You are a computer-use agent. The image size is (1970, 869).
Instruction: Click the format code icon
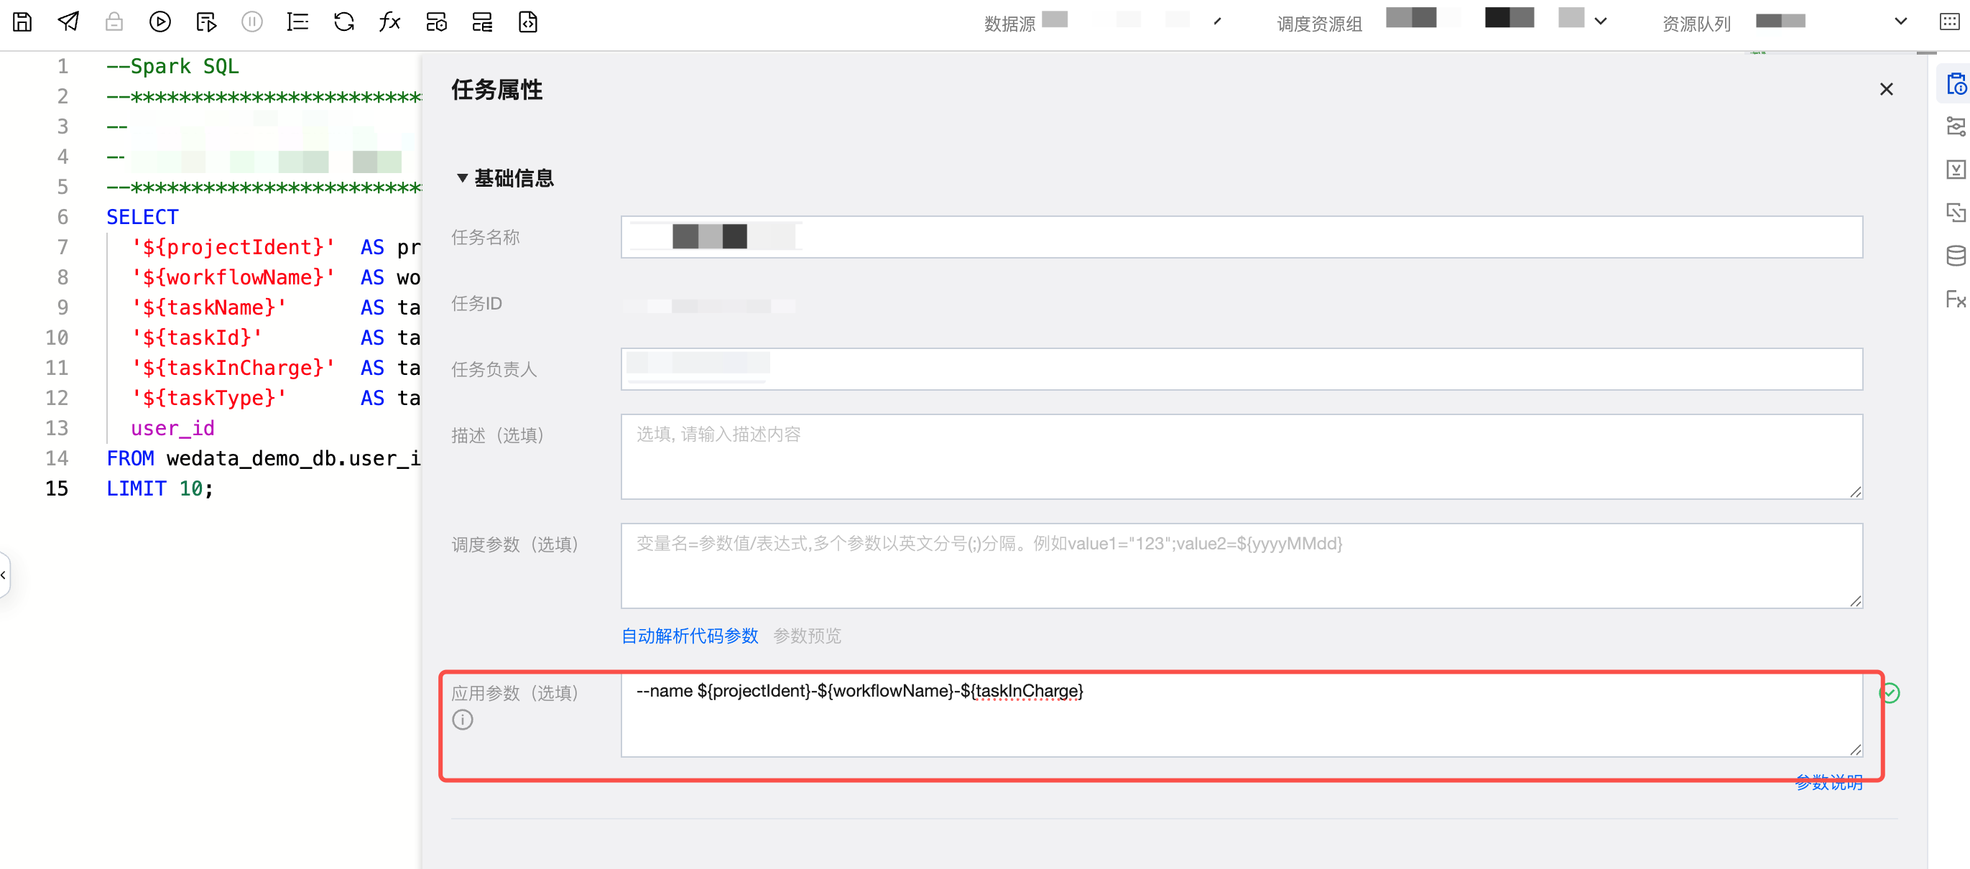(297, 22)
